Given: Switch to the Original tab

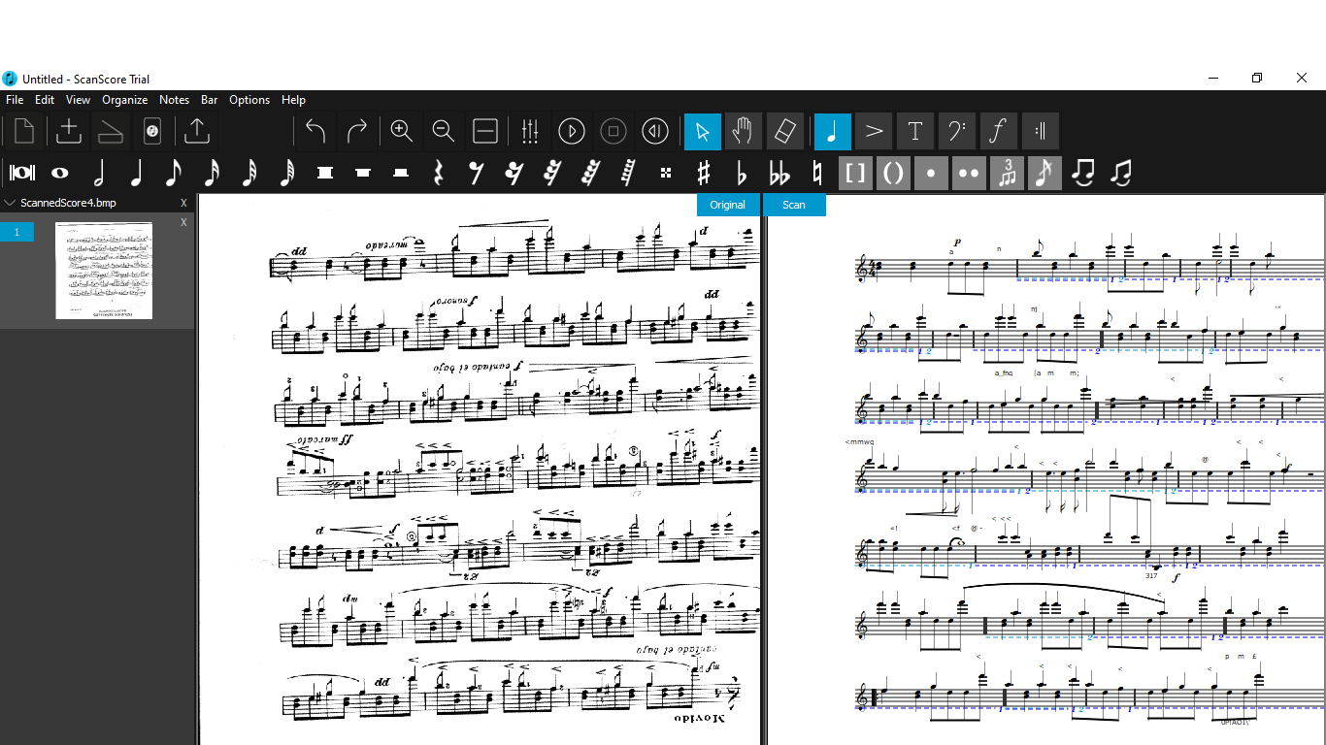Looking at the screenshot, I should click(x=728, y=205).
